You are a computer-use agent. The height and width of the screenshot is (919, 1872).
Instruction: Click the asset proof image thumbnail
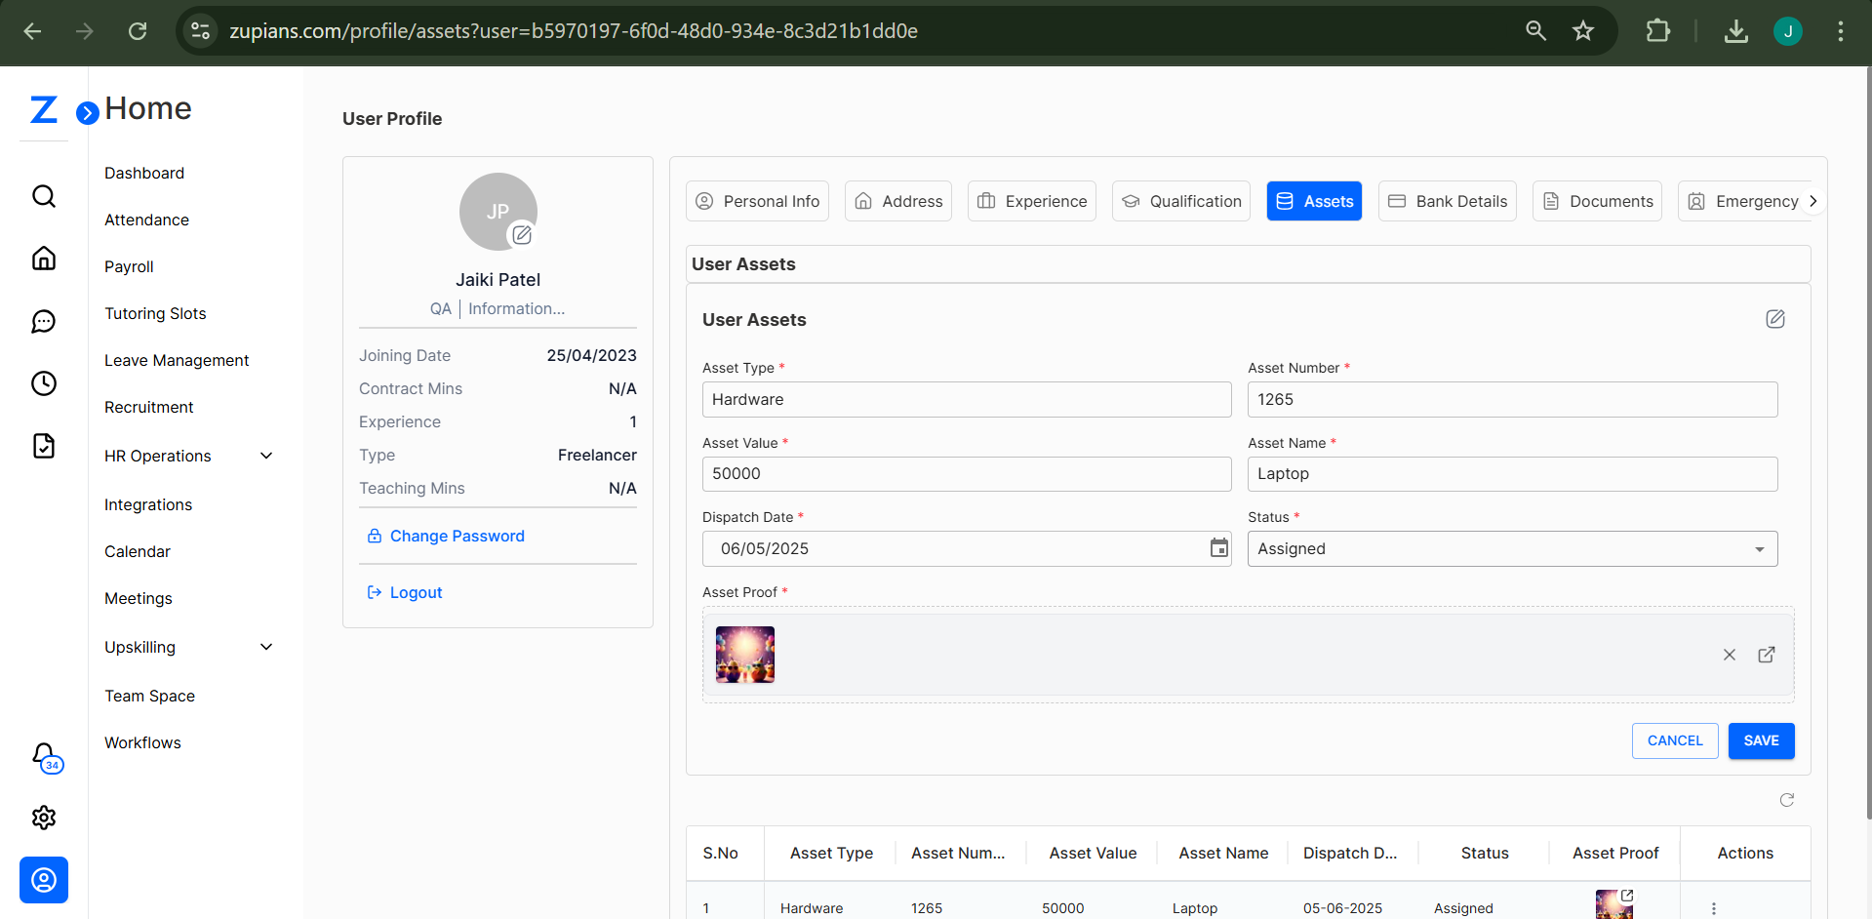click(x=745, y=655)
